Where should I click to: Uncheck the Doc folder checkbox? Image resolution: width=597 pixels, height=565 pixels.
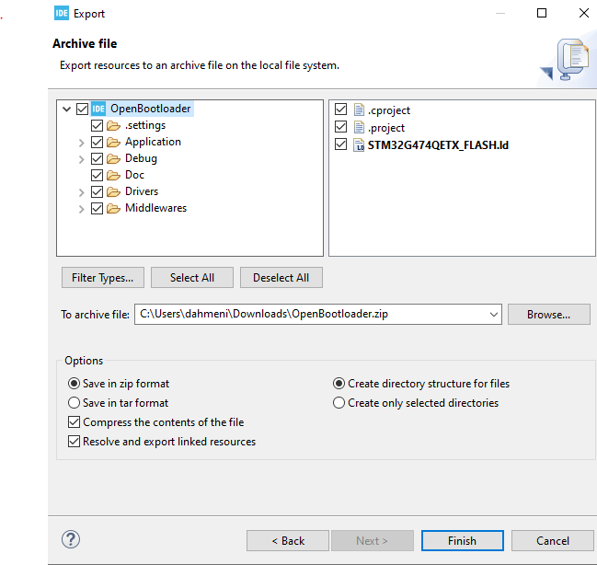98,175
